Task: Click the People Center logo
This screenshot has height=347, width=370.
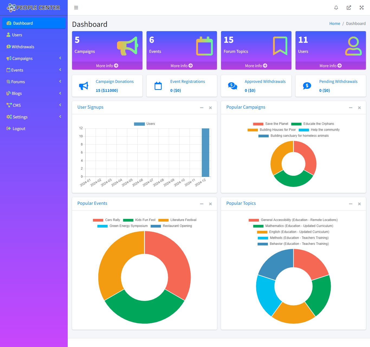Action: pos(34,8)
